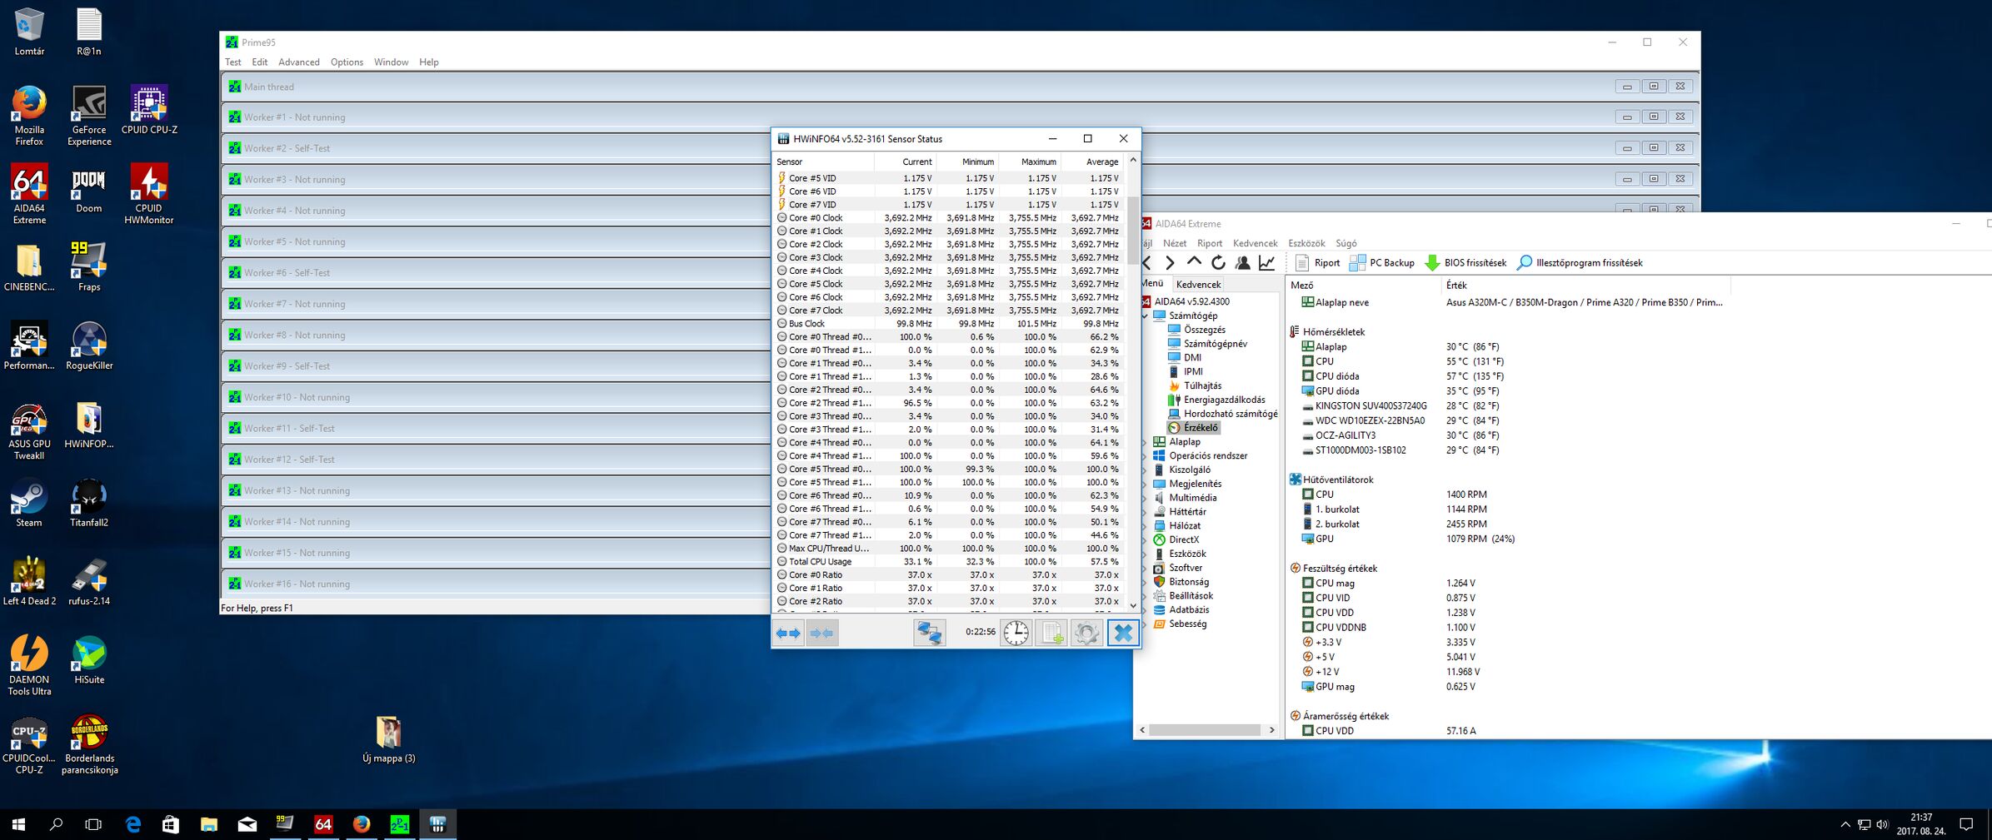Click HWiNFO Maximum column header

pos(1030,162)
